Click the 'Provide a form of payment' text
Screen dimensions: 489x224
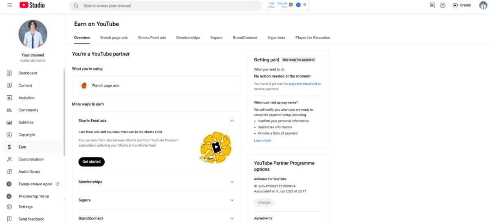[x=278, y=133]
